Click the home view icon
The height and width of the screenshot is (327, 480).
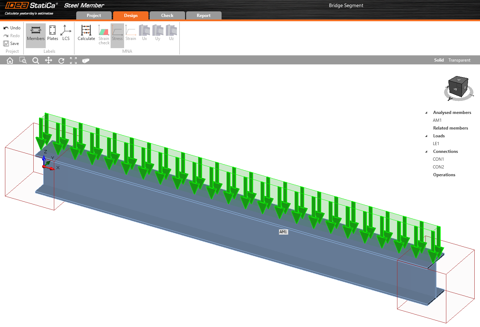10,61
